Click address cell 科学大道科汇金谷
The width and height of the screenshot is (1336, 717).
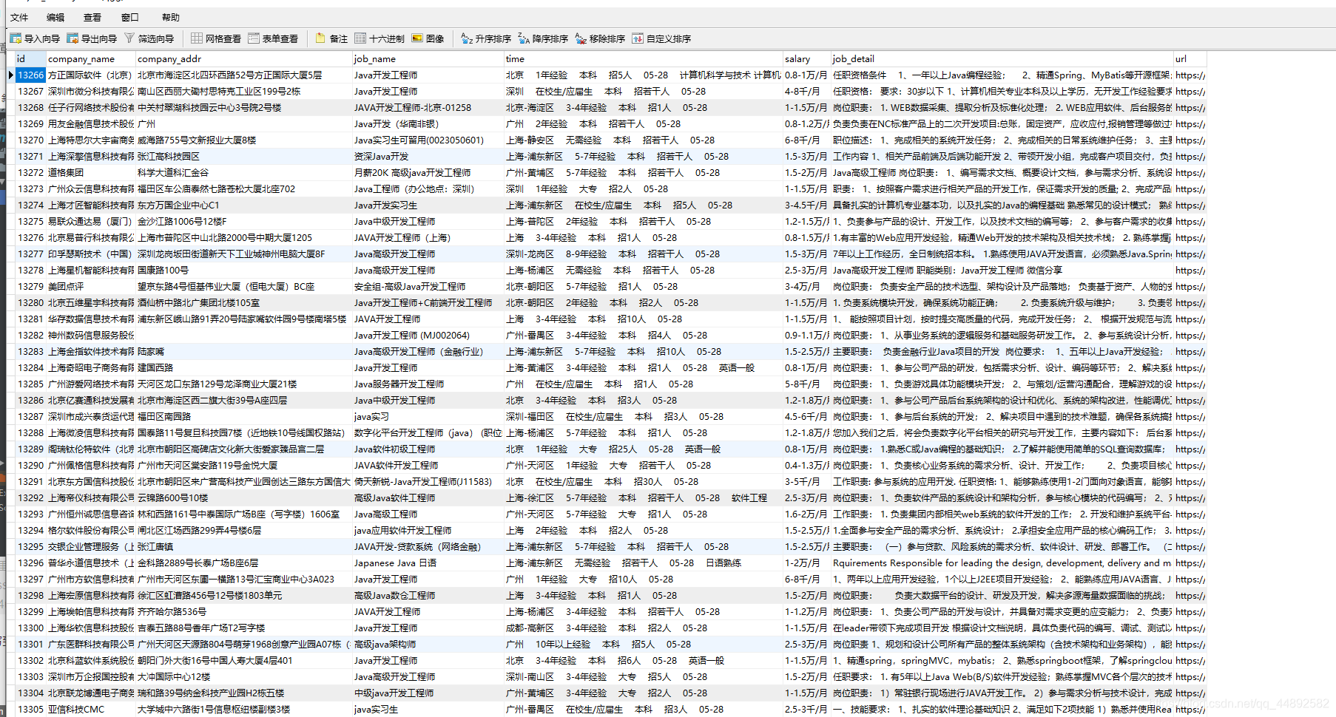click(x=243, y=172)
